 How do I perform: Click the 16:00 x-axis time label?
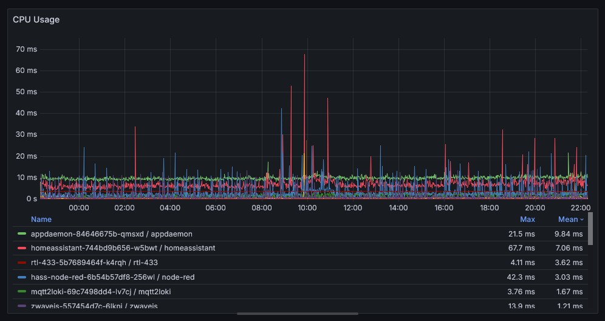(443, 208)
